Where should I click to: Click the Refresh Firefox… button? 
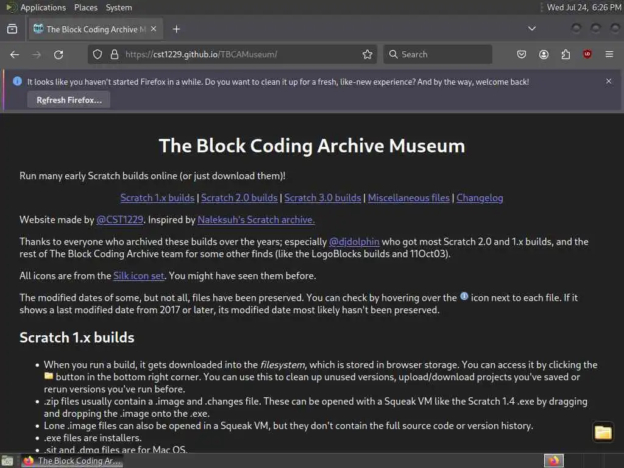(69, 100)
